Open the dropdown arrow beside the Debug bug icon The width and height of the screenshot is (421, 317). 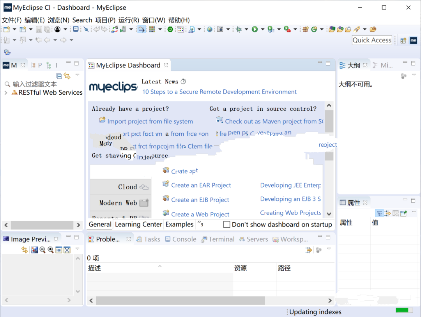pos(246,29)
